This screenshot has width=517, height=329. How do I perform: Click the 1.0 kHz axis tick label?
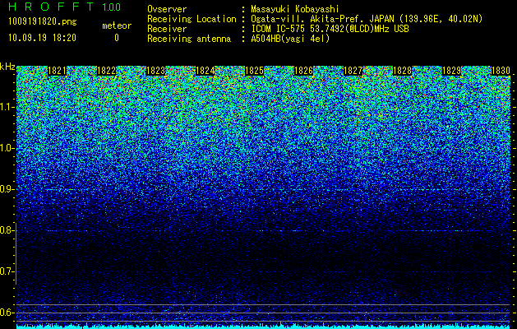(7, 148)
